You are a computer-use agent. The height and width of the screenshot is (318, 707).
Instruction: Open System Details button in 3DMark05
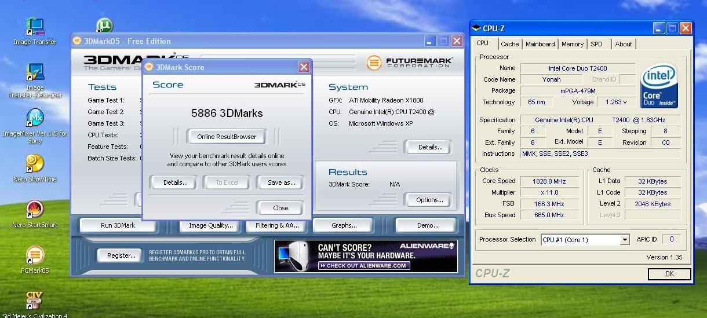pyautogui.click(x=429, y=147)
